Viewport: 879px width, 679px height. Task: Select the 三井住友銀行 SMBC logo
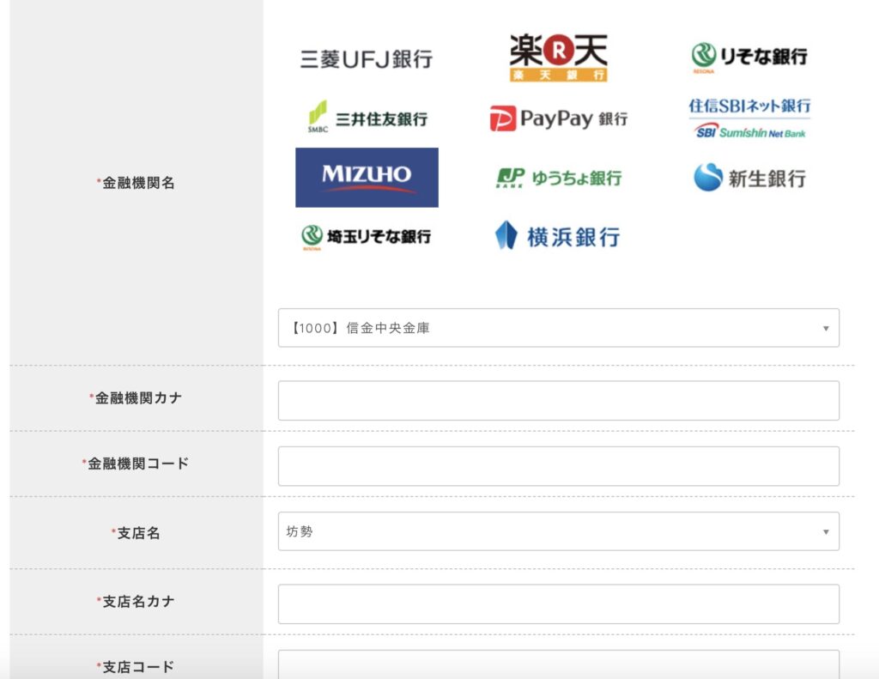[x=367, y=118]
